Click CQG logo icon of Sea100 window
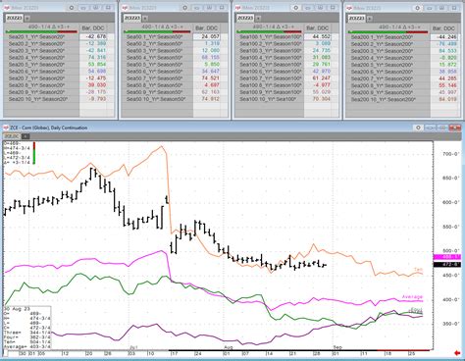Image resolution: width=465 pixels, height=361 pixels. coord(237,8)
